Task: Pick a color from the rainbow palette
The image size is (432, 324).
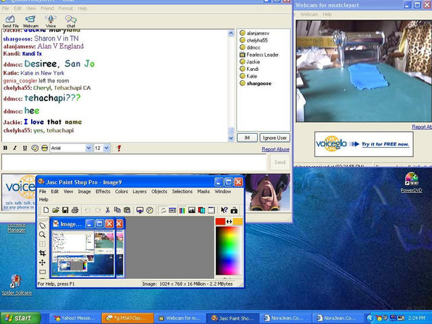Action: pos(228,250)
